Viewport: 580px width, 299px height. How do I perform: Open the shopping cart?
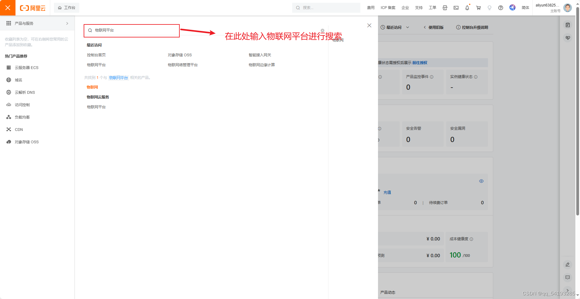tap(478, 8)
